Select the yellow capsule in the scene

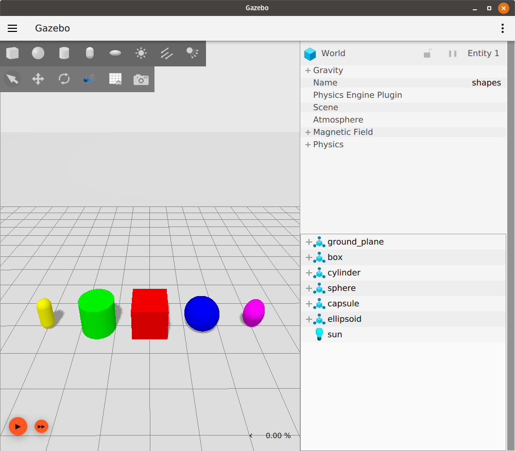pyautogui.click(x=46, y=313)
